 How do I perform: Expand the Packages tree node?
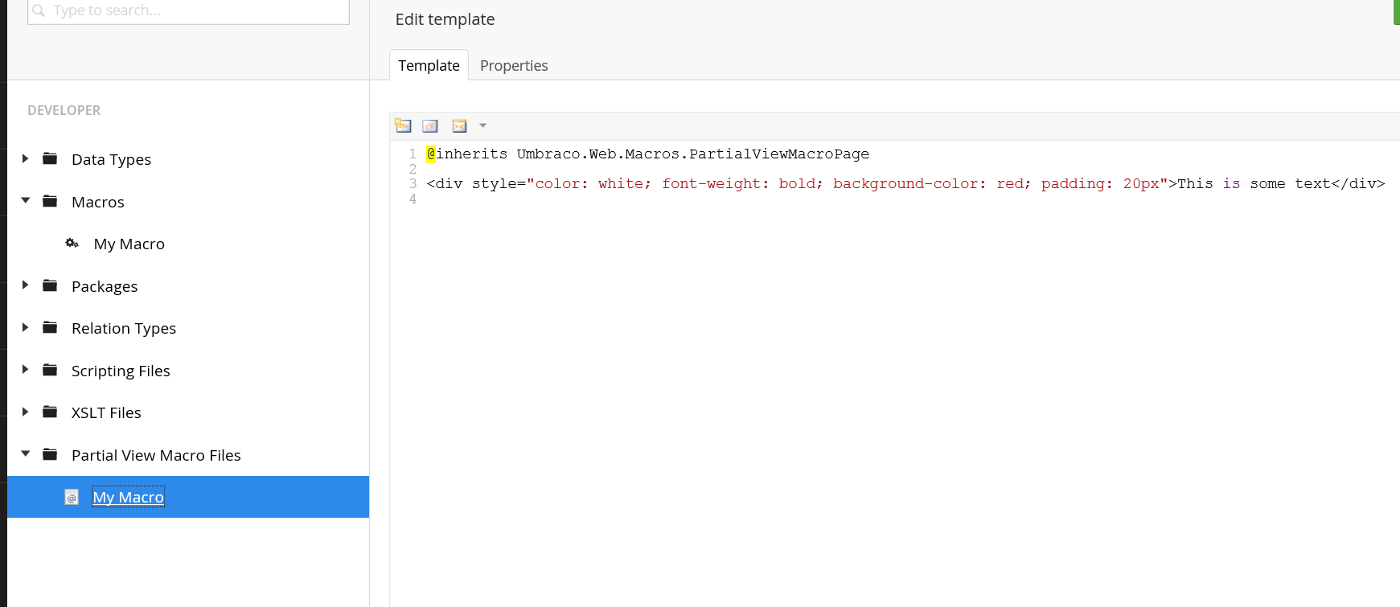25,285
